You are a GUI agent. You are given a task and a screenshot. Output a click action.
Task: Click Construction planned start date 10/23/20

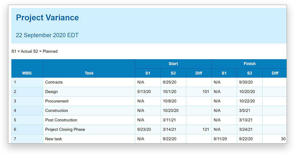(171, 110)
